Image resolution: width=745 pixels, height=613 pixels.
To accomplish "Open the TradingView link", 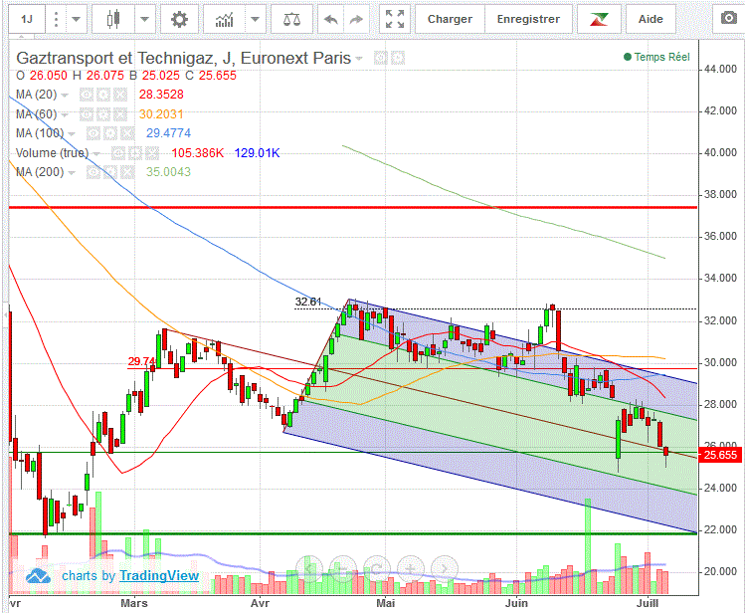I will pos(159,576).
